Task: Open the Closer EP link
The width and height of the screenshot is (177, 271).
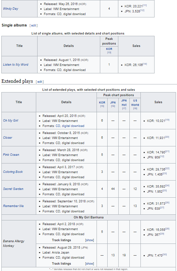Action: tap(8, 138)
